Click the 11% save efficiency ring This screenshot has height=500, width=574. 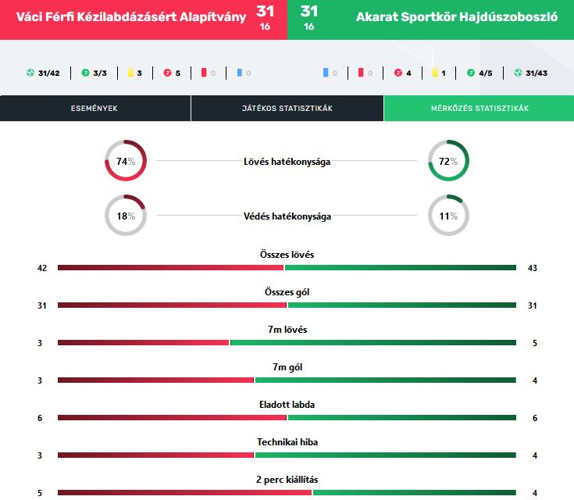pos(448,216)
